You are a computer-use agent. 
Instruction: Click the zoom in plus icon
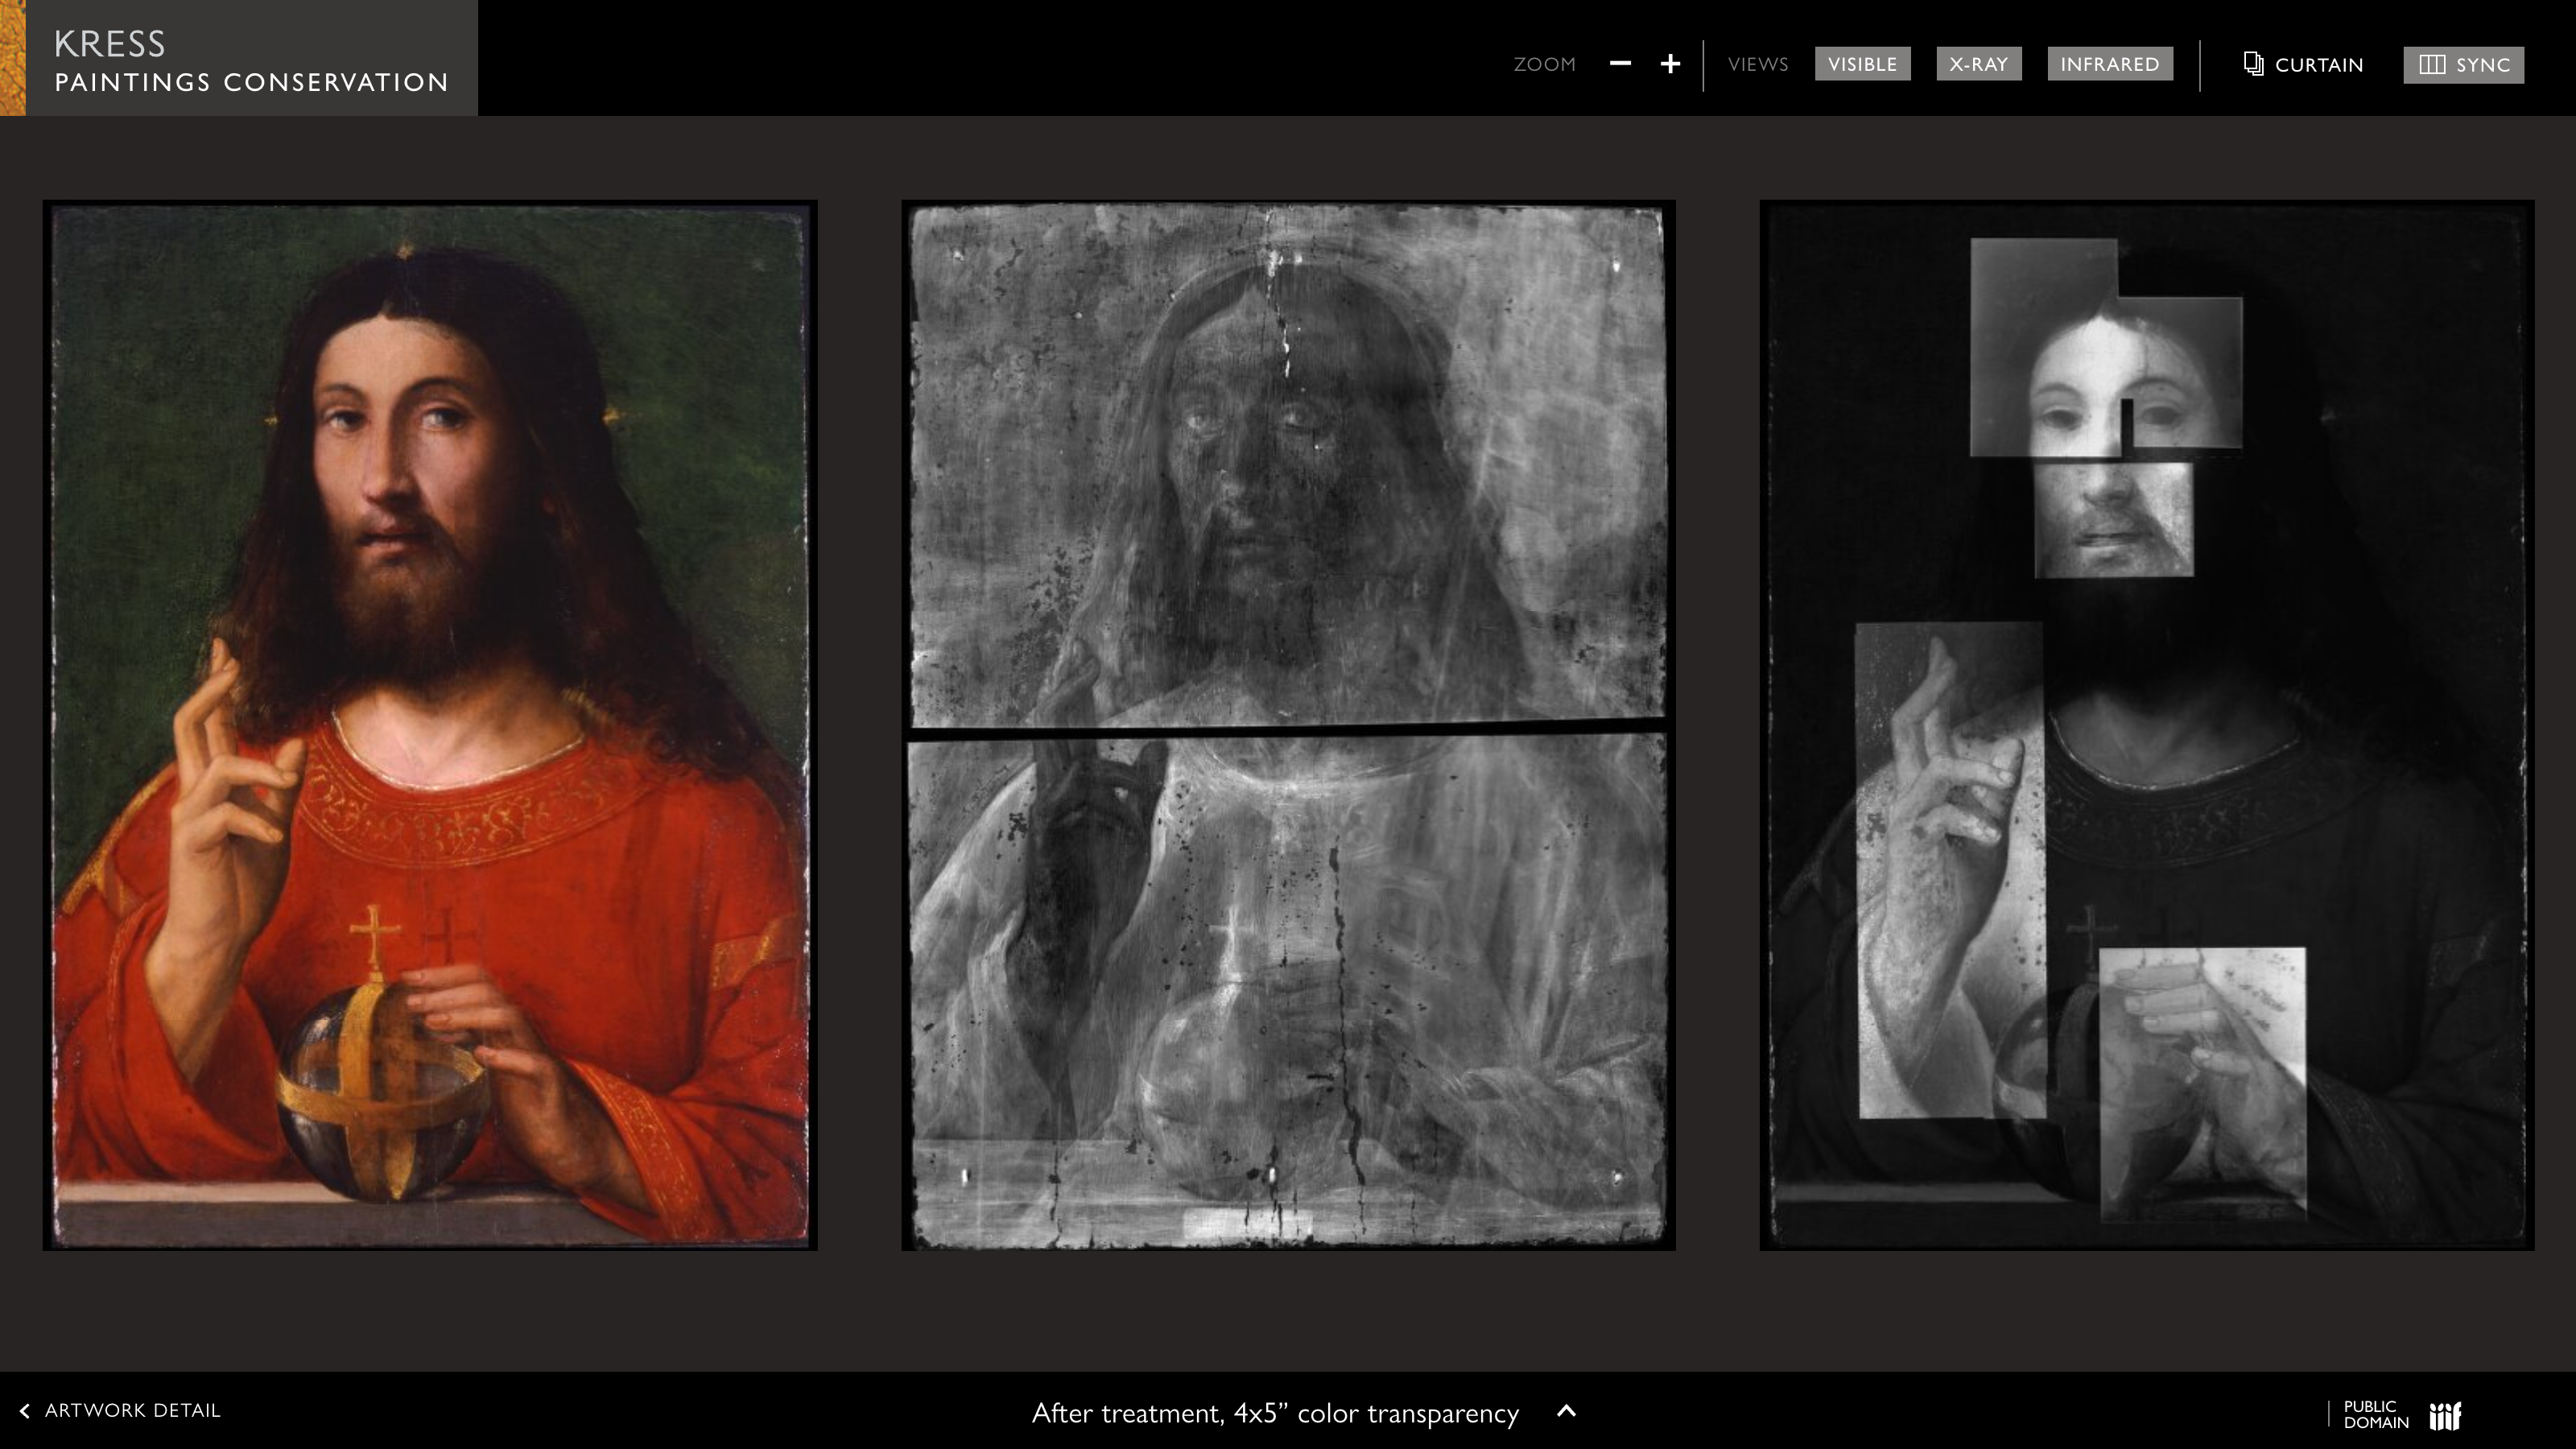tap(1670, 64)
